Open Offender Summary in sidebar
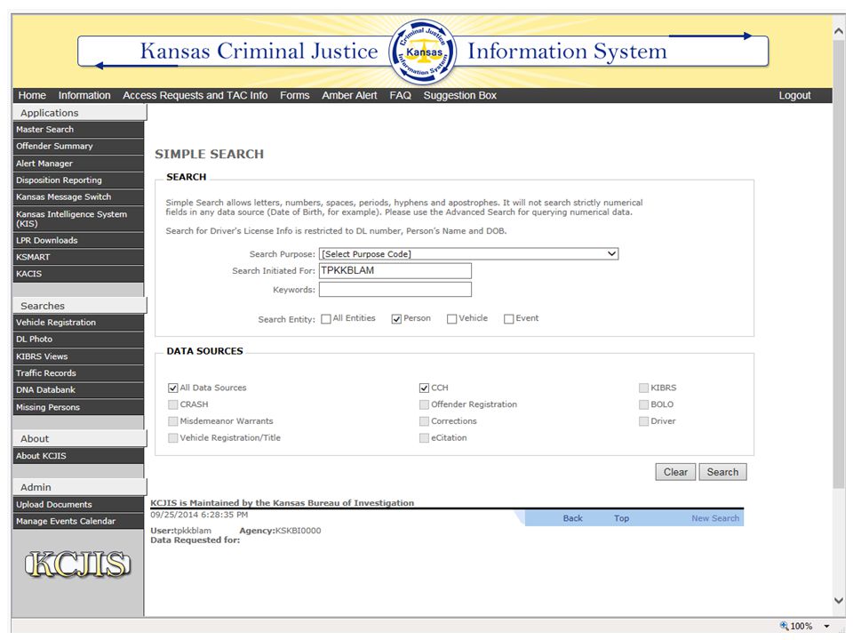 point(78,147)
